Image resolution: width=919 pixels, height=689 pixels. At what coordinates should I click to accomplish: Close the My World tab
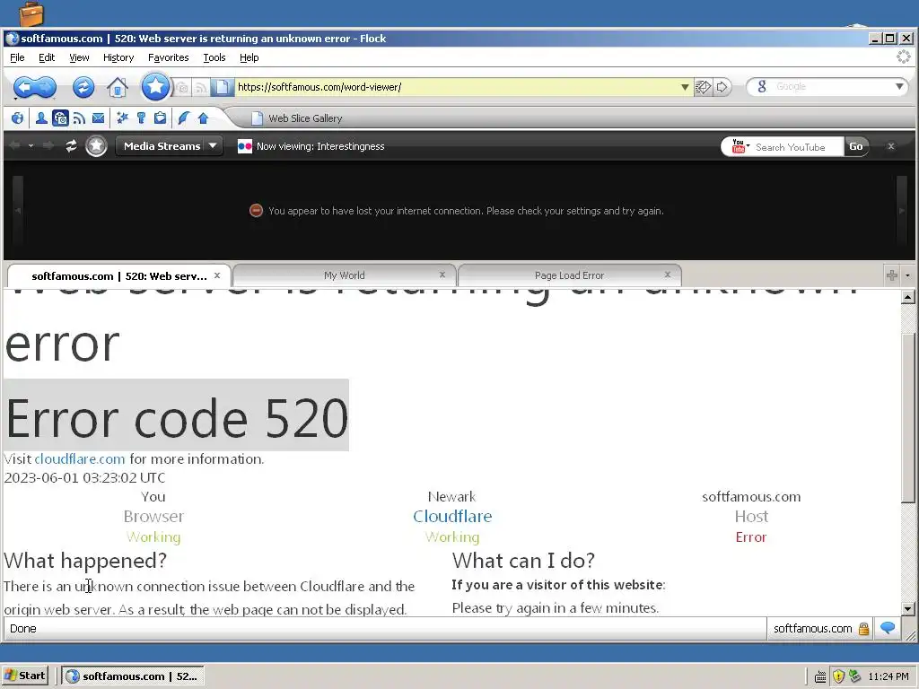pos(442,275)
